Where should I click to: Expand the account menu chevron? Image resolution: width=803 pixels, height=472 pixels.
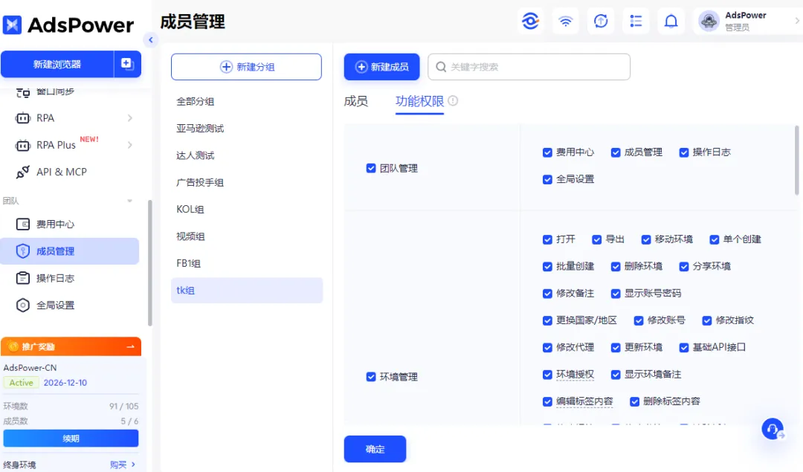(797, 21)
